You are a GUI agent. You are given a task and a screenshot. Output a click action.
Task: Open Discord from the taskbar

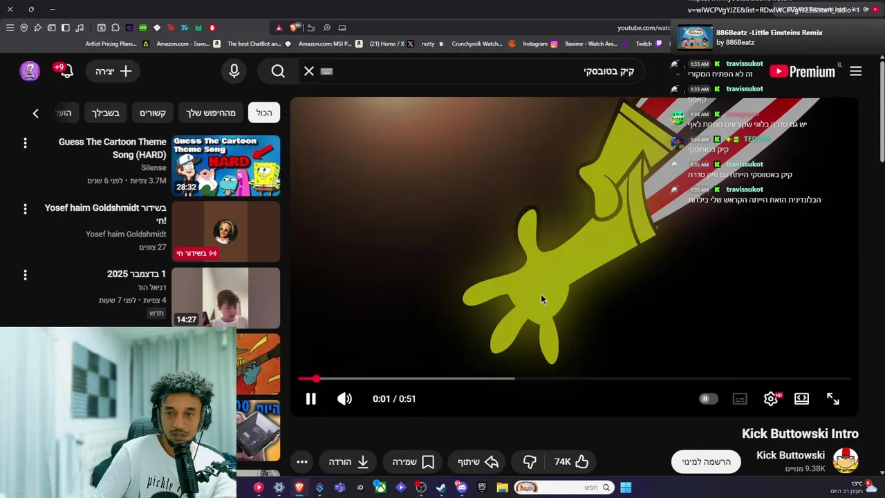[x=461, y=488]
